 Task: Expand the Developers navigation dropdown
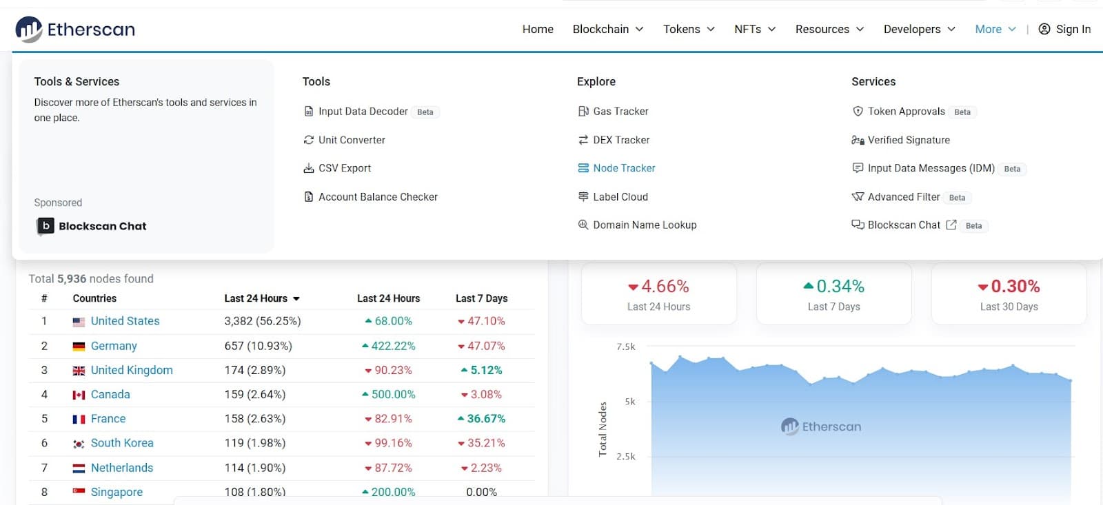pyautogui.click(x=919, y=29)
